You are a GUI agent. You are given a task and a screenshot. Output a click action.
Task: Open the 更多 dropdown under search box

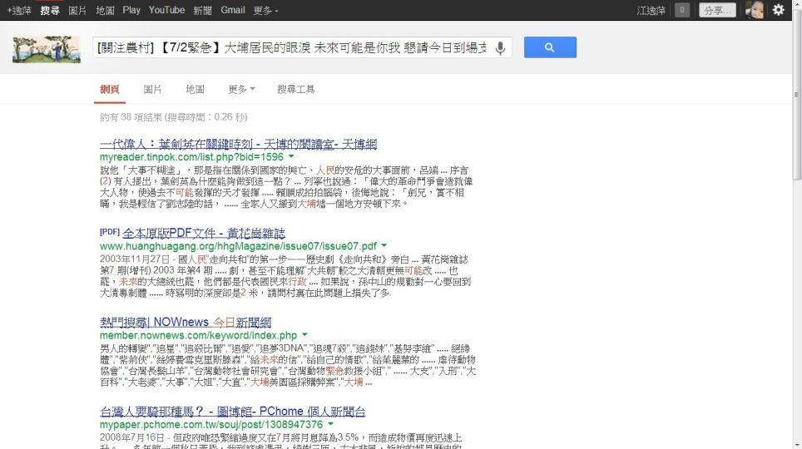pyautogui.click(x=241, y=89)
